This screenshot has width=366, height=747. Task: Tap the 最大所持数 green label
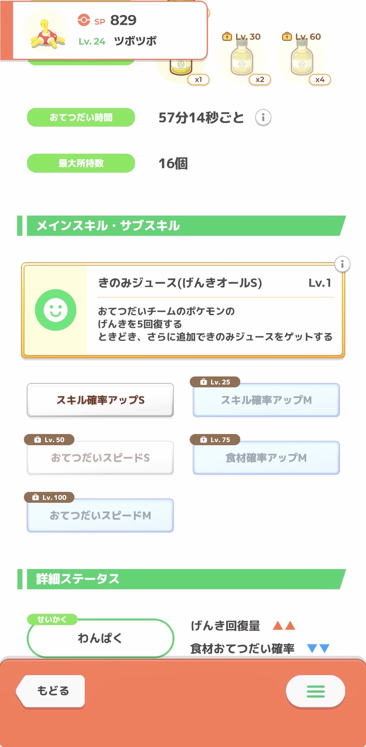pyautogui.click(x=81, y=163)
